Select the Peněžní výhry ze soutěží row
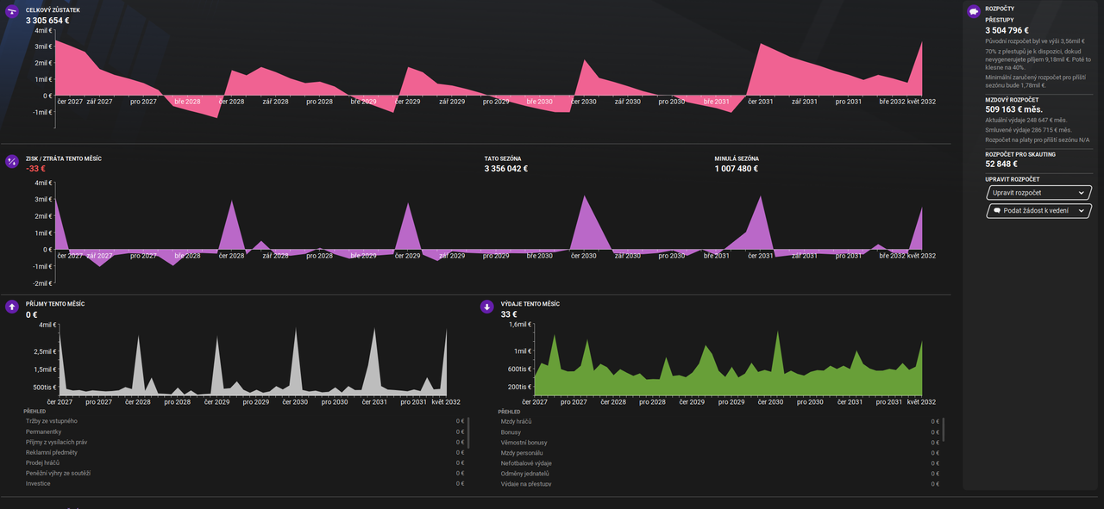Viewport: 1104px width, 509px height. [245, 473]
